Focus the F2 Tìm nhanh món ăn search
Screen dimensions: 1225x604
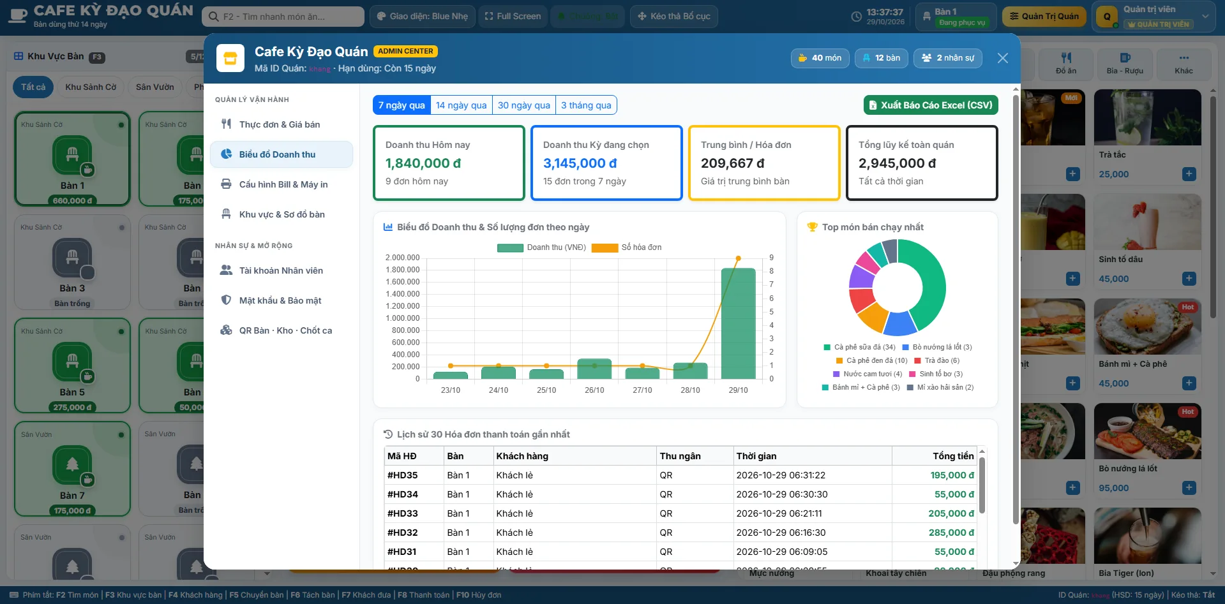tap(283, 17)
